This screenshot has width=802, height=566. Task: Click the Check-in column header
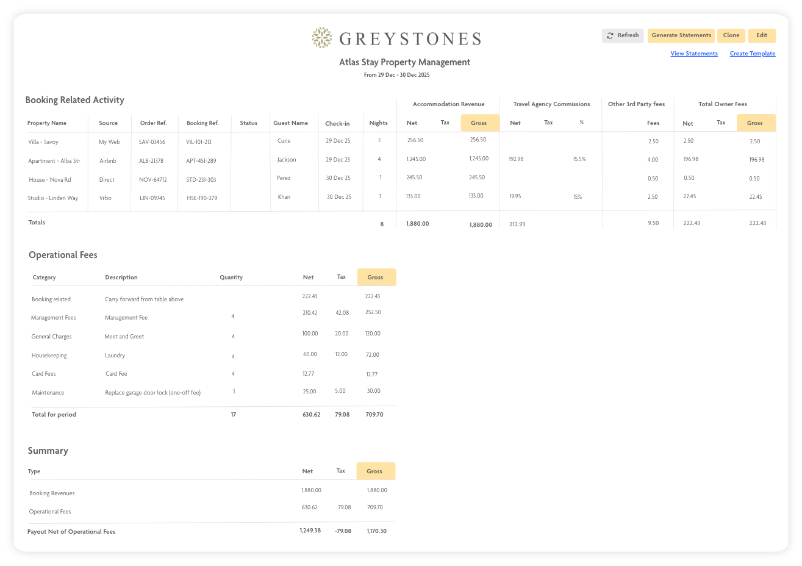tap(338, 123)
